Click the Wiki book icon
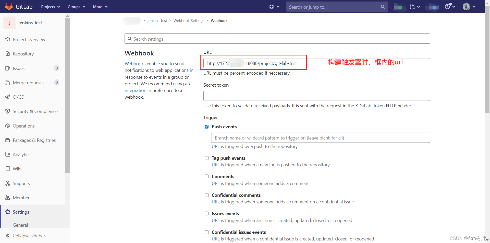The image size is (490, 243). pyautogui.click(x=8, y=169)
